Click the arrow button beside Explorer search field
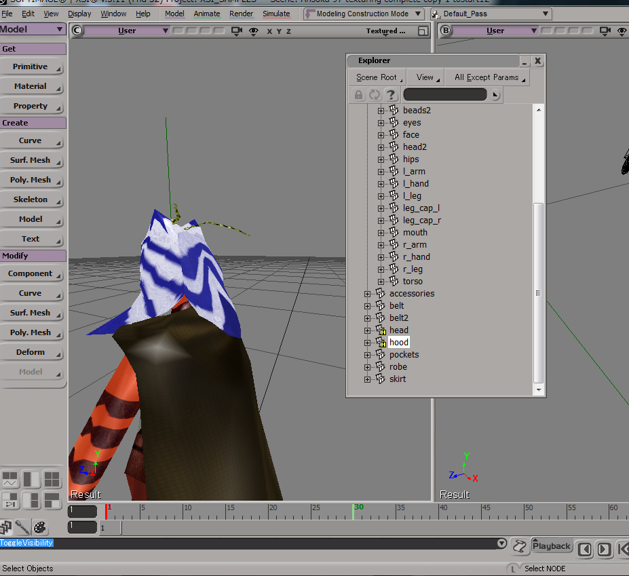Viewport: 629px width, 576px height. (x=495, y=95)
